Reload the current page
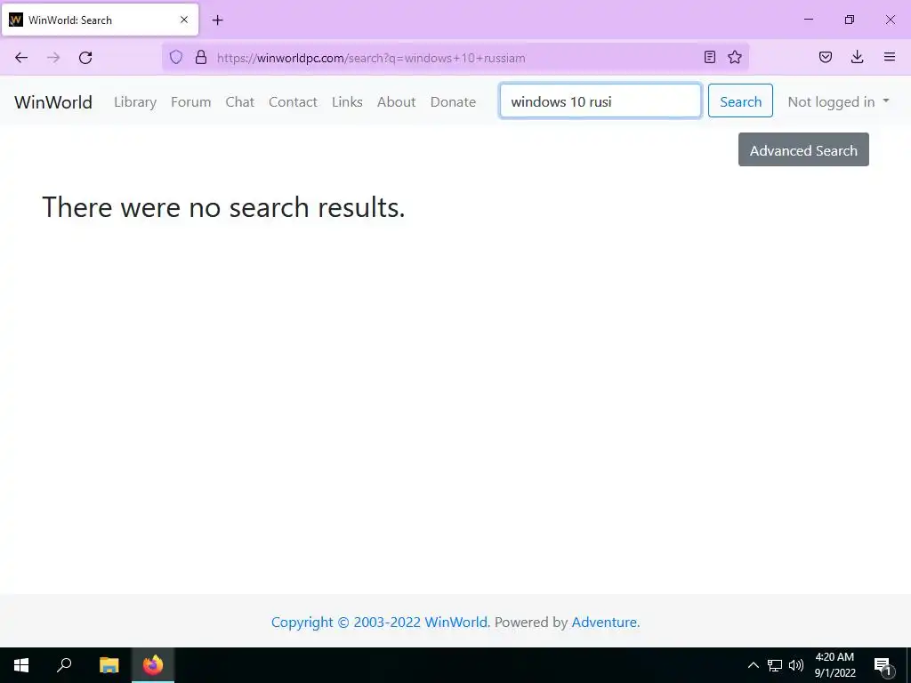 (85, 58)
